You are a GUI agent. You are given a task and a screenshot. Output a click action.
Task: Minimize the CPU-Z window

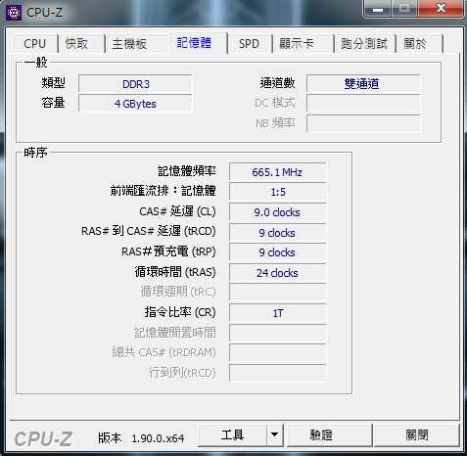377,9
